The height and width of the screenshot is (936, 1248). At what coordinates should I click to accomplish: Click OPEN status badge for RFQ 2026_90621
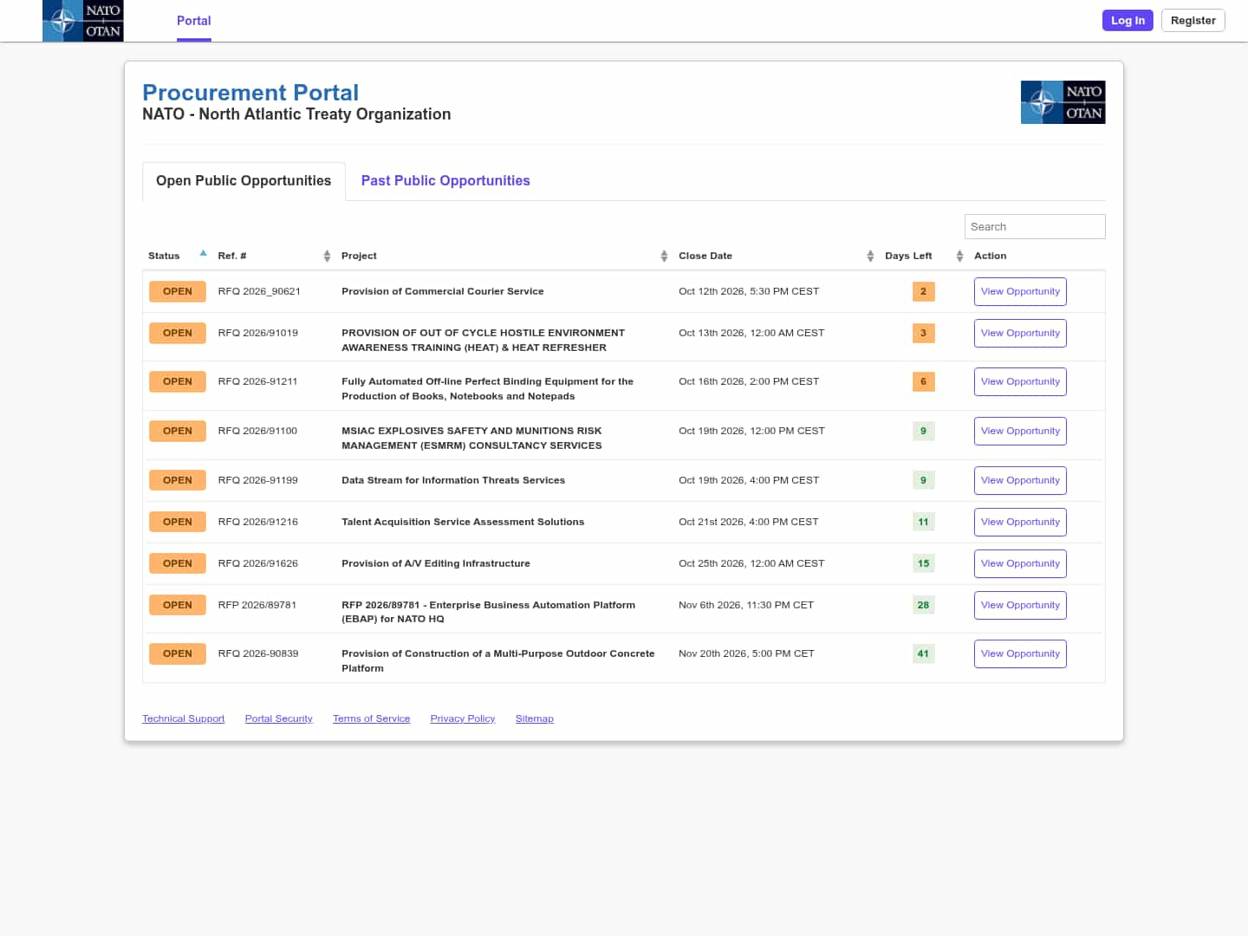coord(178,291)
